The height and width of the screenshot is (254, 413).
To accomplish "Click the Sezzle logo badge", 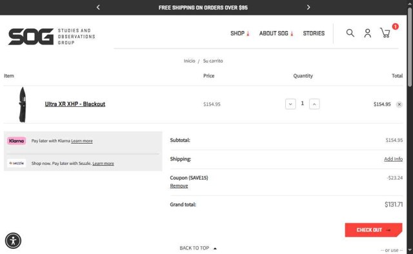I will coord(16,163).
